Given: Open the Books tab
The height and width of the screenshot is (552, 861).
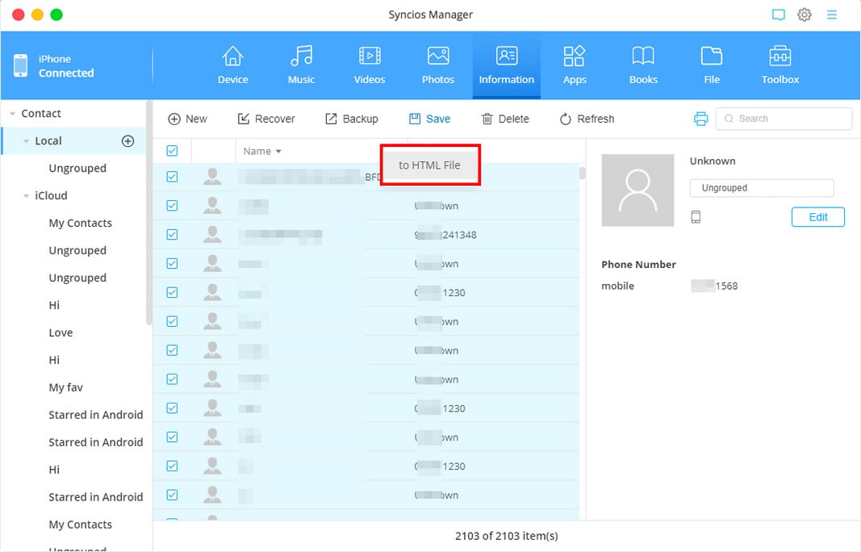Looking at the screenshot, I should pyautogui.click(x=643, y=65).
